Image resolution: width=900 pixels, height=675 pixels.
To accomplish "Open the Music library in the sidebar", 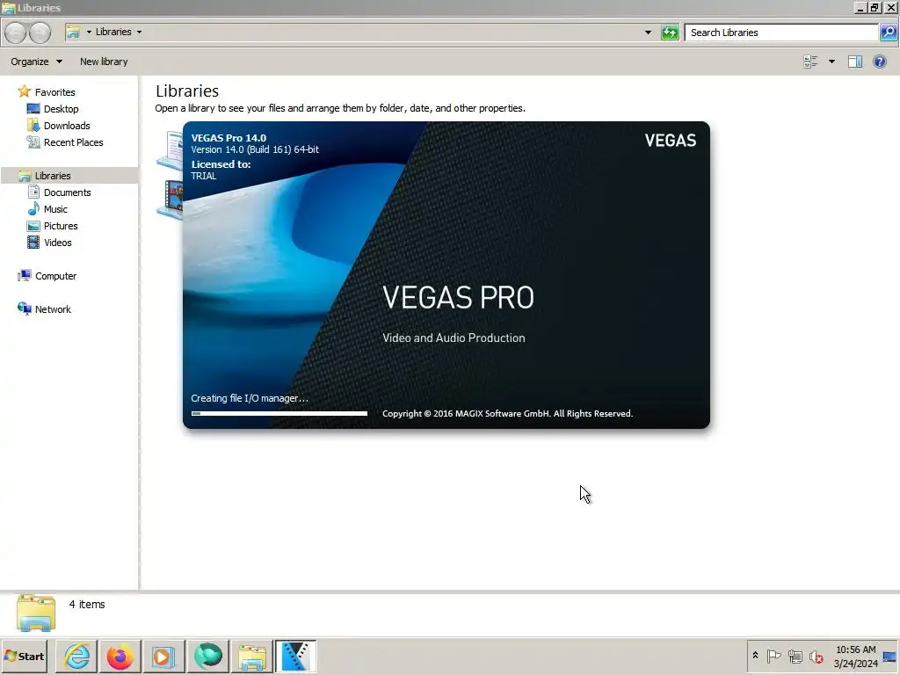I will click(x=55, y=209).
